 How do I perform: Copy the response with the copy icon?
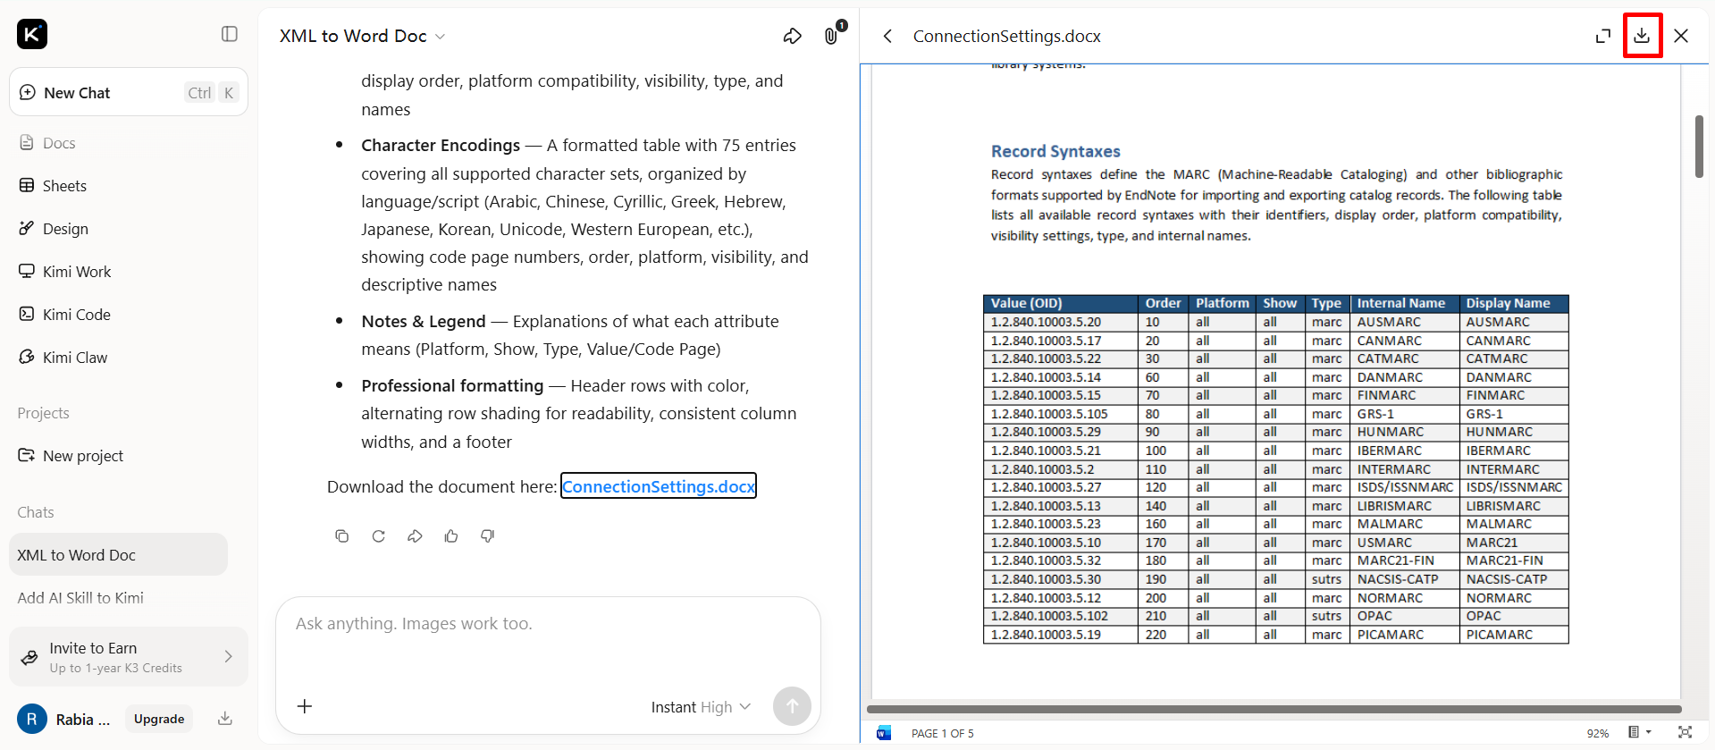click(341, 535)
